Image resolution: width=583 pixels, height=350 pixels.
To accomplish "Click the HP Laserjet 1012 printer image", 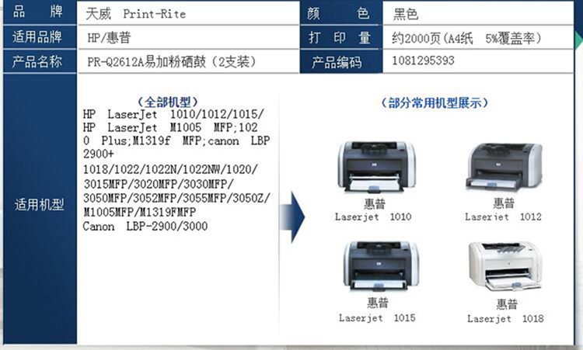I will 504,167.
